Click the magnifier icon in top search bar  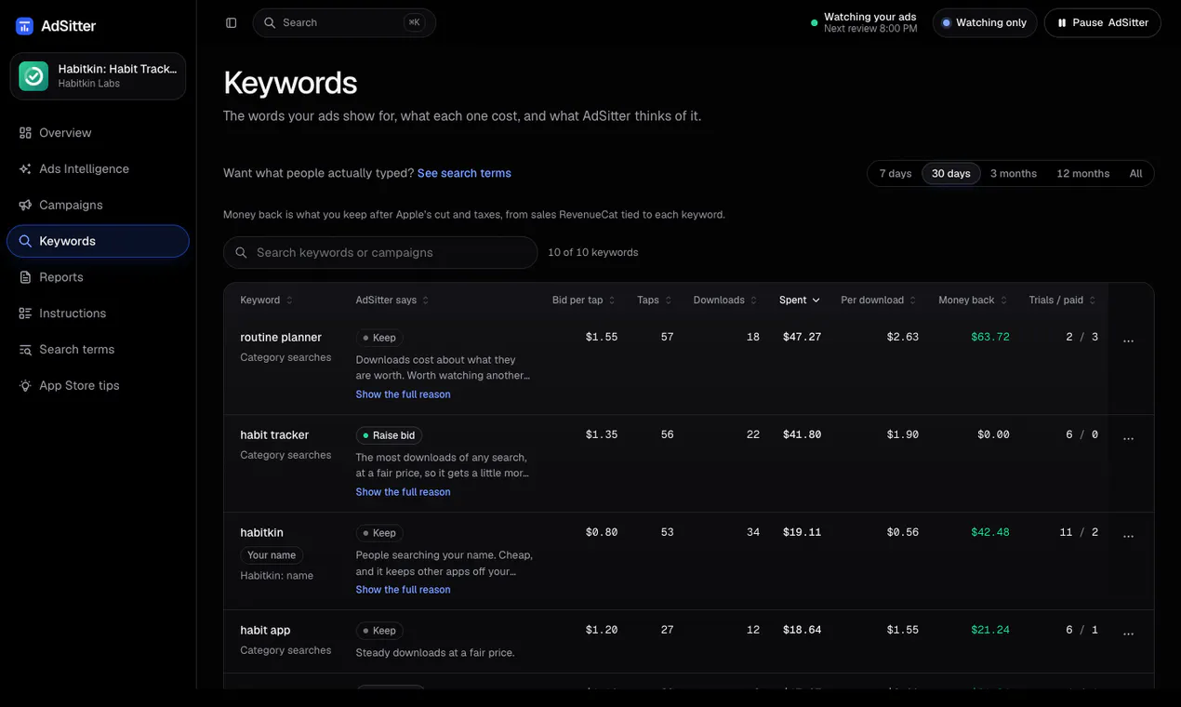click(x=270, y=22)
